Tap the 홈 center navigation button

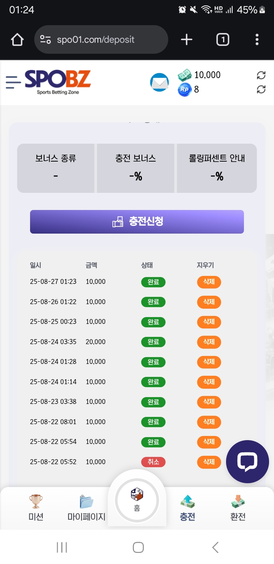[x=137, y=500]
